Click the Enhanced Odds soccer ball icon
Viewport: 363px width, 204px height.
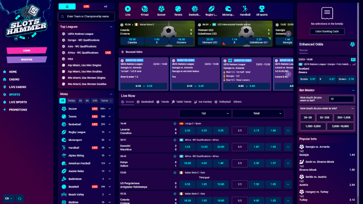[x=352, y=44]
